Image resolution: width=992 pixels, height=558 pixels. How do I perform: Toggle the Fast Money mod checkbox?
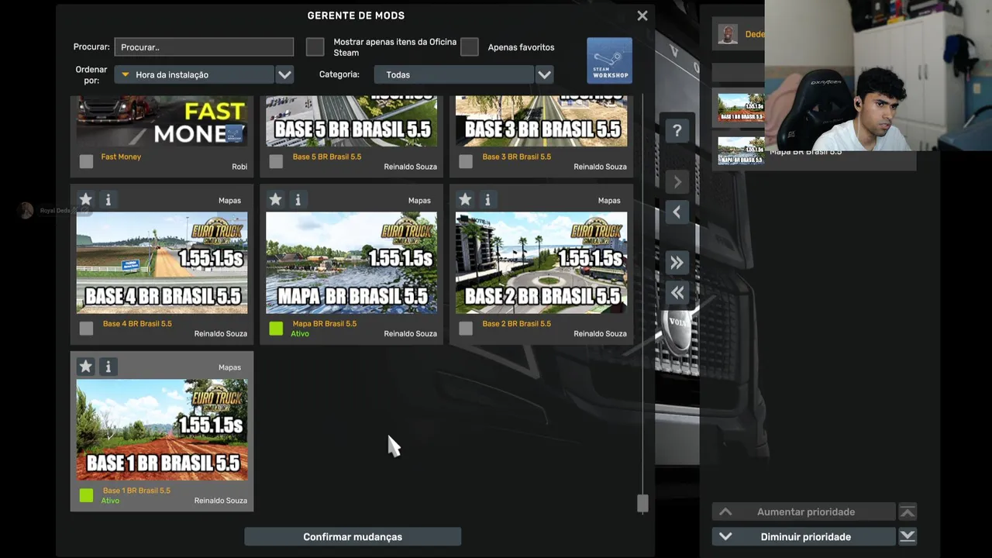[x=86, y=161]
